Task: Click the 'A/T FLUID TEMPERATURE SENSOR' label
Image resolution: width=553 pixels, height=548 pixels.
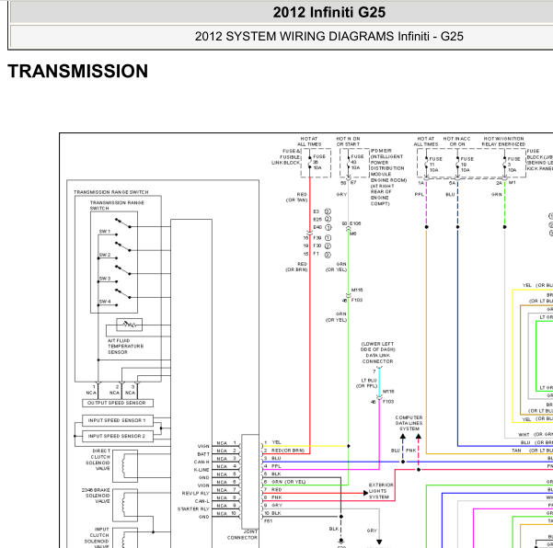Action: click(x=125, y=347)
